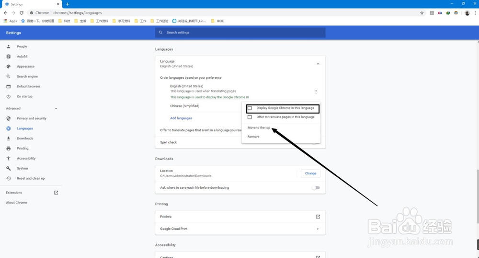The width and height of the screenshot is (479, 258).
Task: Open more actions for English (United States)
Action: 316,92
